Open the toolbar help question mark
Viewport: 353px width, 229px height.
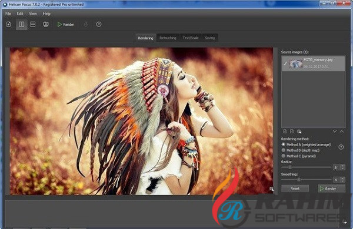pyautogui.click(x=99, y=24)
